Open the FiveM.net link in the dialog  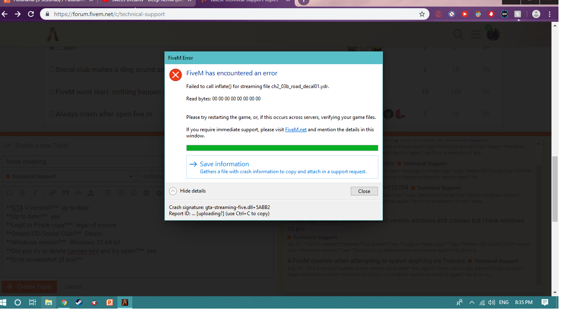296,130
